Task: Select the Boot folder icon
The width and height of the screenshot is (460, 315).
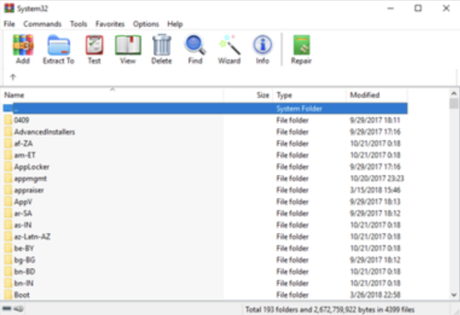Action: 8,294
